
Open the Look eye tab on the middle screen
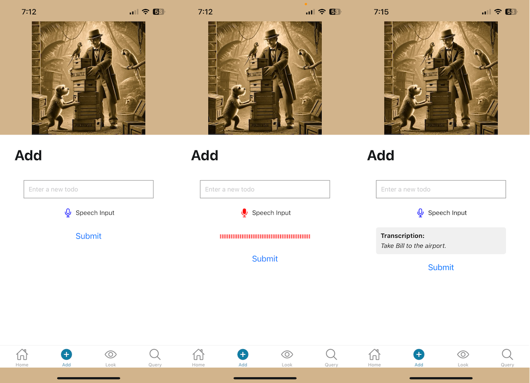click(x=287, y=358)
